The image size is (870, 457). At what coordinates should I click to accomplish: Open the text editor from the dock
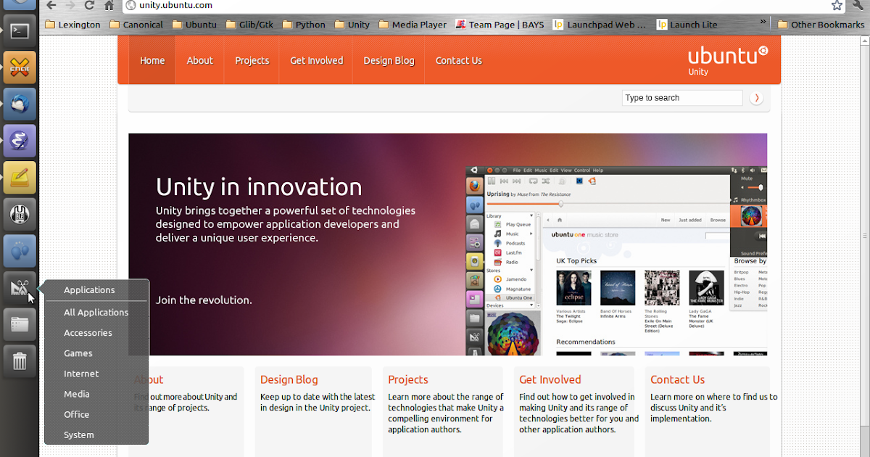coord(20,177)
